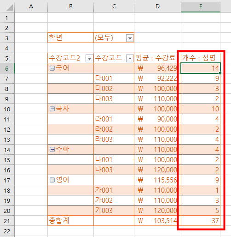Select row 6 header

[x=7, y=68]
